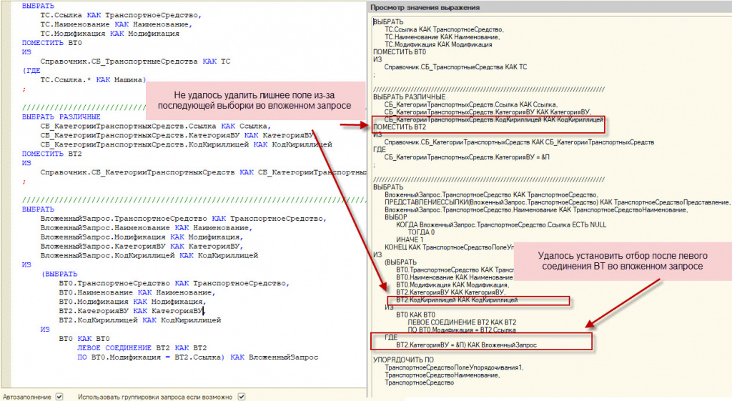Click the Просмотр значения выражения panel title
Screen dimensions: 732x401
pyautogui.click(x=425, y=7)
